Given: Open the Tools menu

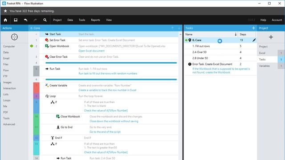Looking at the screenshot, I should pos(82,20).
